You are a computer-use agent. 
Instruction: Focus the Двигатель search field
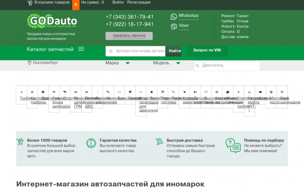227,66
